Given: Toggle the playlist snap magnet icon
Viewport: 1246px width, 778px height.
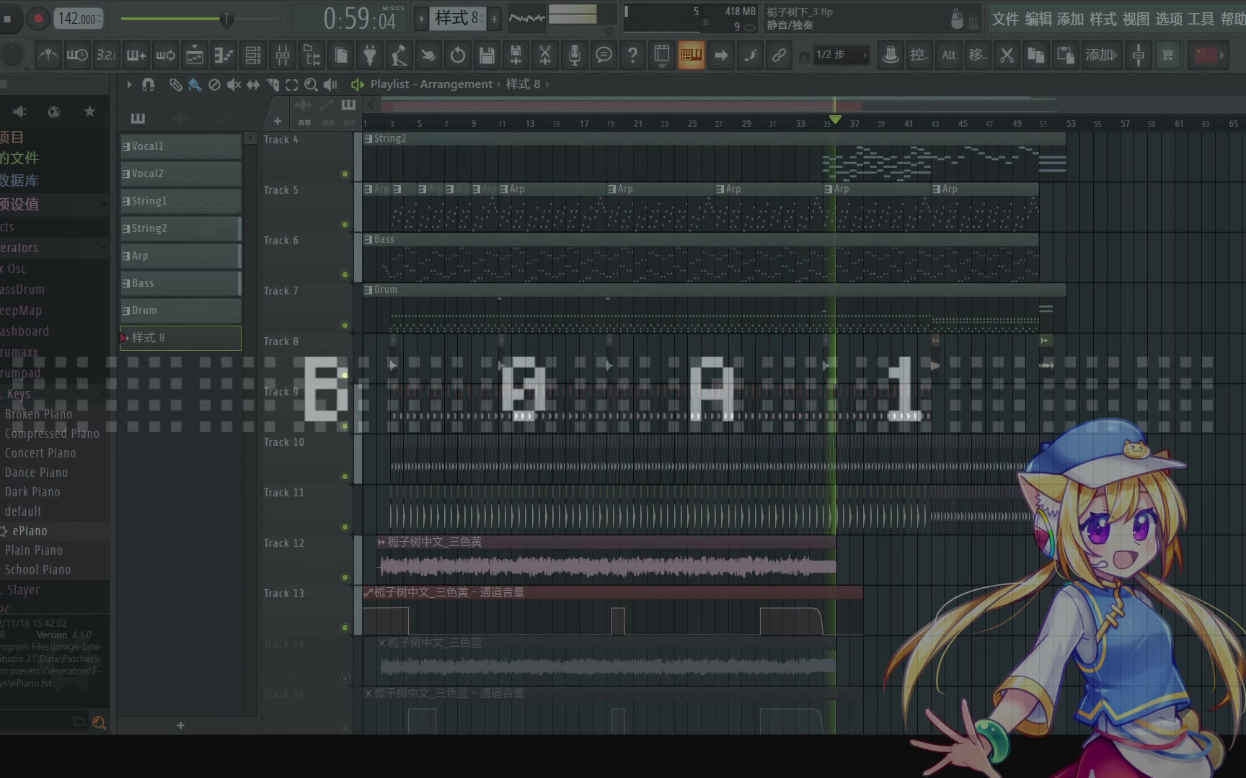Looking at the screenshot, I should [148, 84].
